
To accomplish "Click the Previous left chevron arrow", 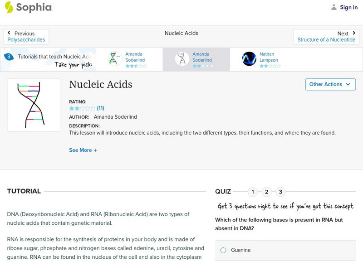I will (x=10, y=33).
